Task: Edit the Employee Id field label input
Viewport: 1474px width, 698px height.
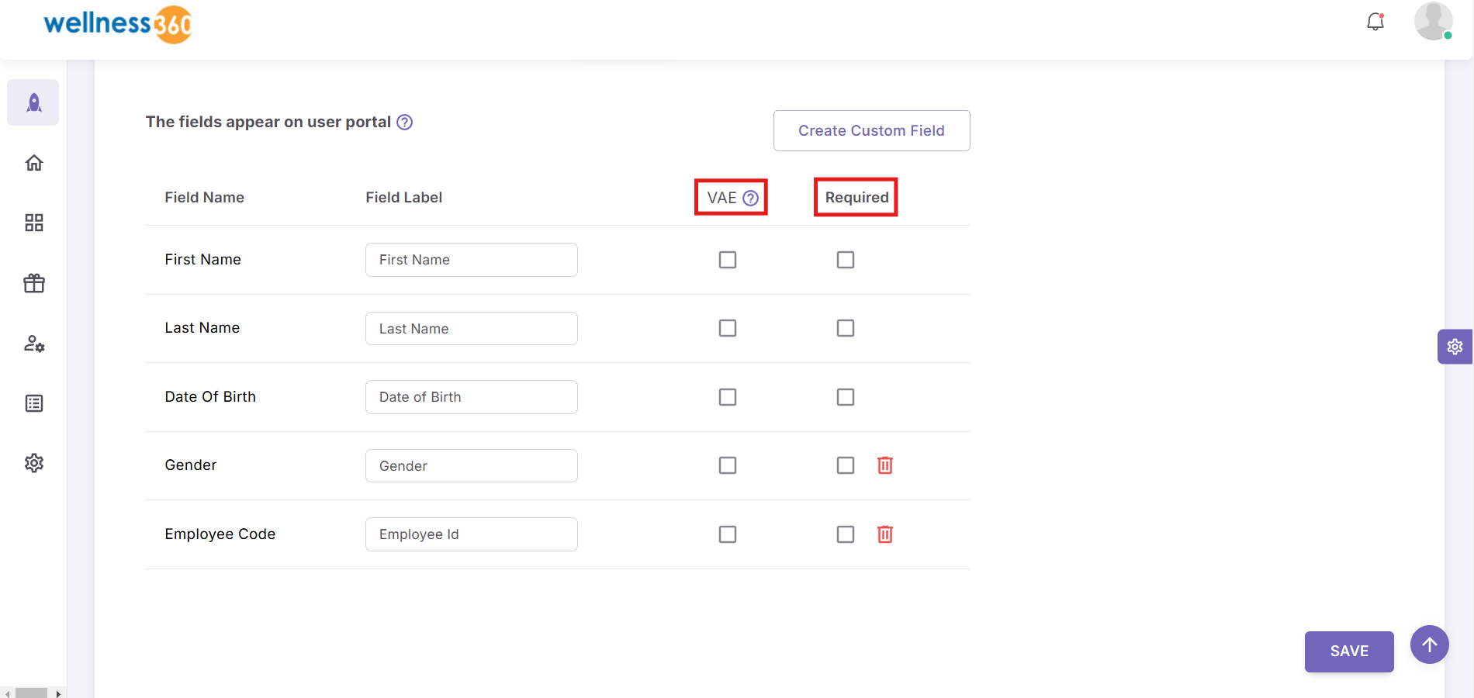Action: click(x=472, y=534)
